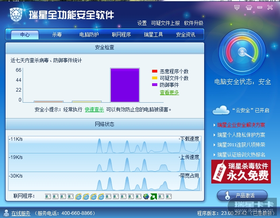Viewport: 280px width, 218px height.
Task: Click the yellow 可疑文件个数 legend swatch
Action: pyautogui.click(x=154, y=78)
